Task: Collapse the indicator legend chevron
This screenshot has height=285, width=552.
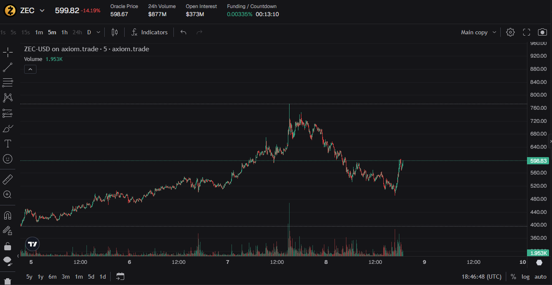Action: click(30, 69)
